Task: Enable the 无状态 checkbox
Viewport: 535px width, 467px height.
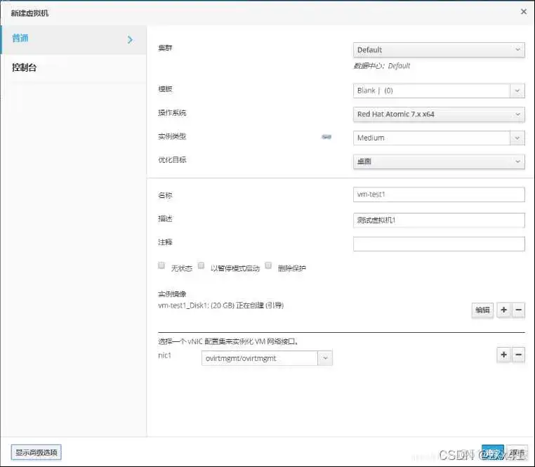Action: 161,267
